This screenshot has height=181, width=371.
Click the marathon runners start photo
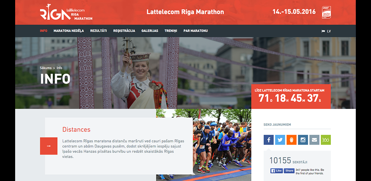[x=204, y=145]
